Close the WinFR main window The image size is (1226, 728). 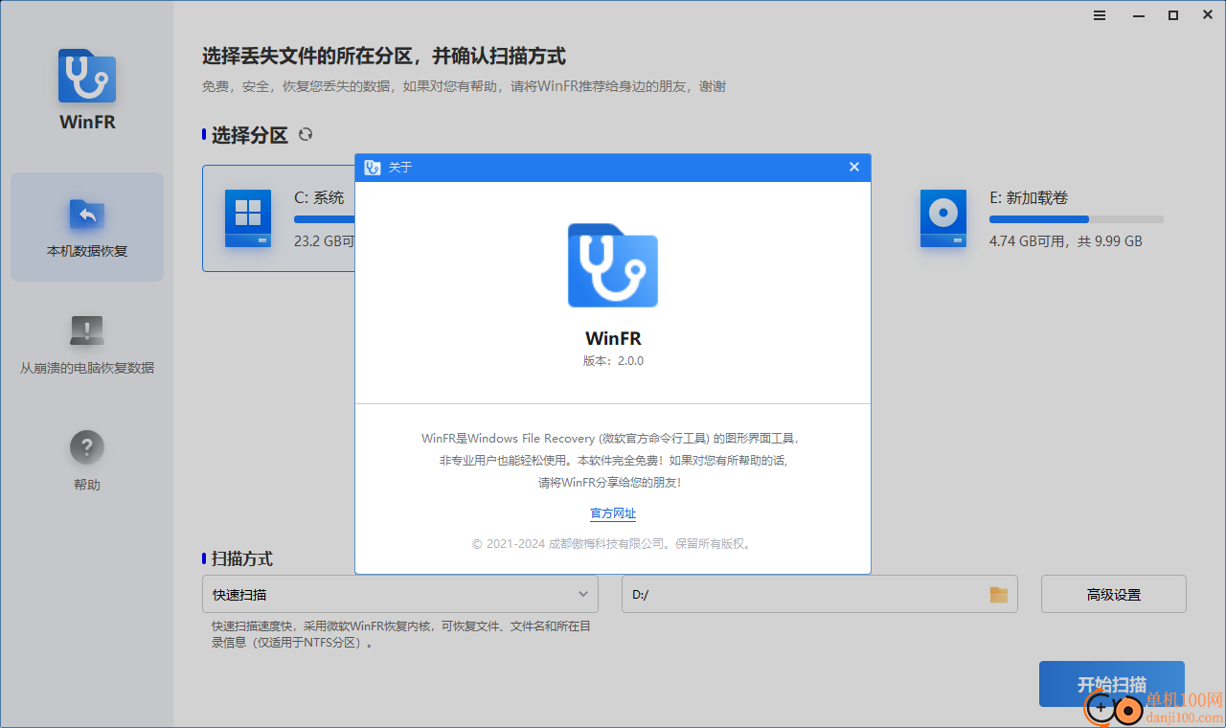pyautogui.click(x=1207, y=15)
